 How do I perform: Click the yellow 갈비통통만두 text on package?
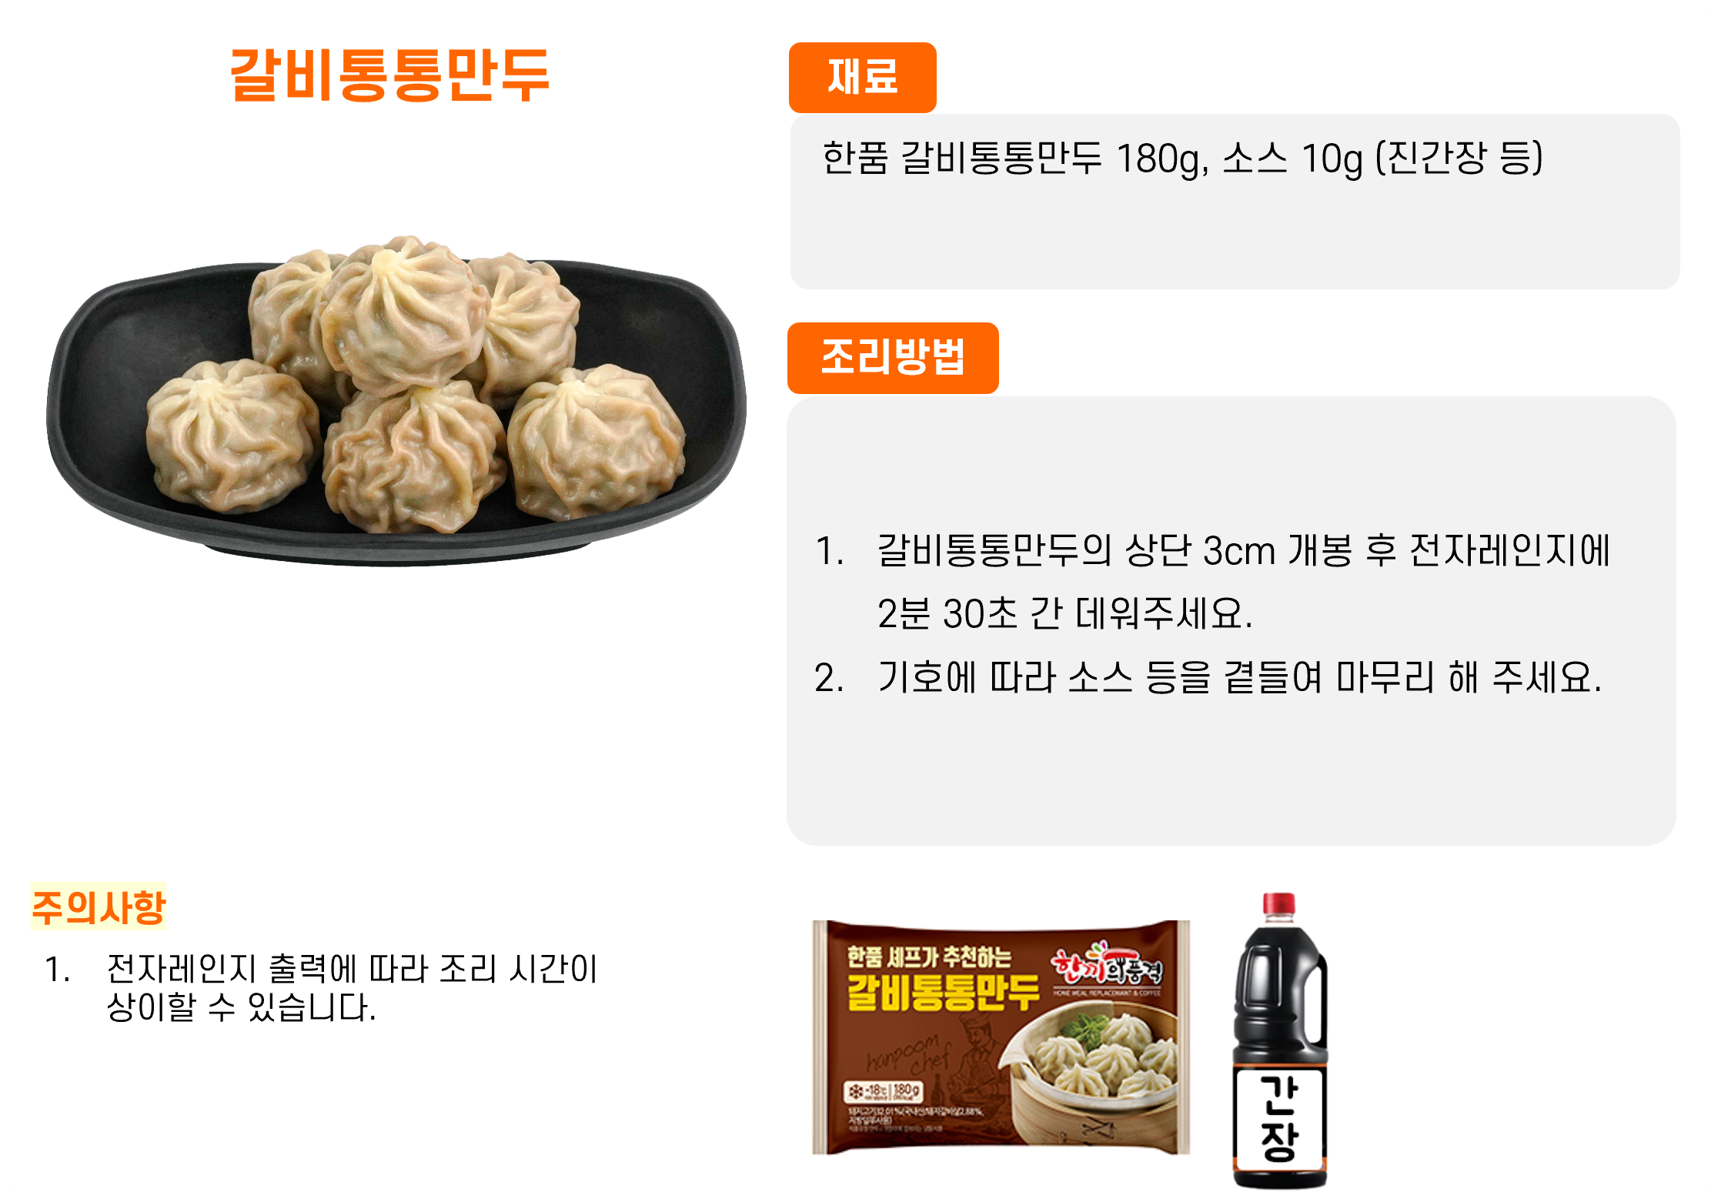943,993
